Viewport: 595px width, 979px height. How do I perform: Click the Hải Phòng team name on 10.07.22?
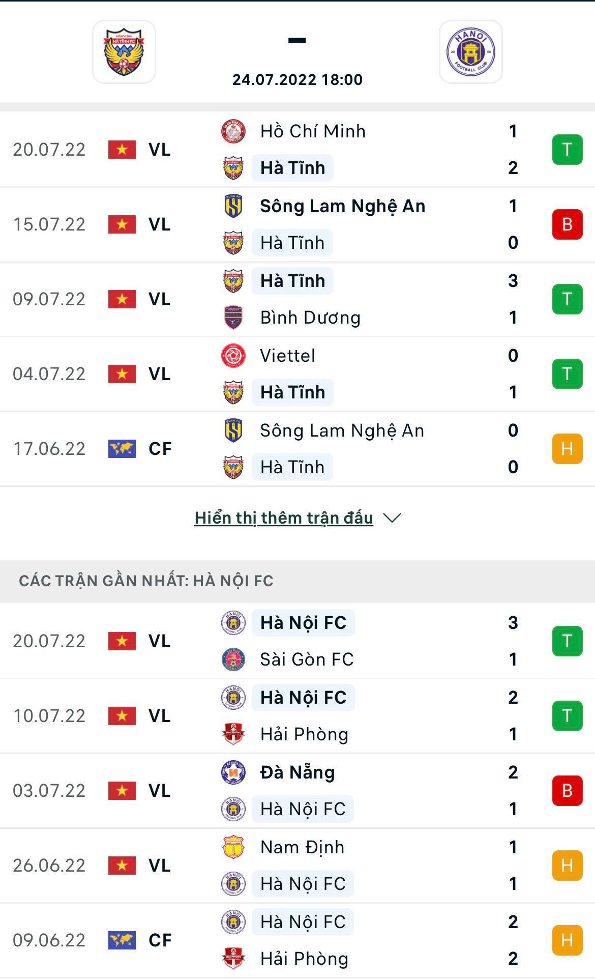click(304, 734)
